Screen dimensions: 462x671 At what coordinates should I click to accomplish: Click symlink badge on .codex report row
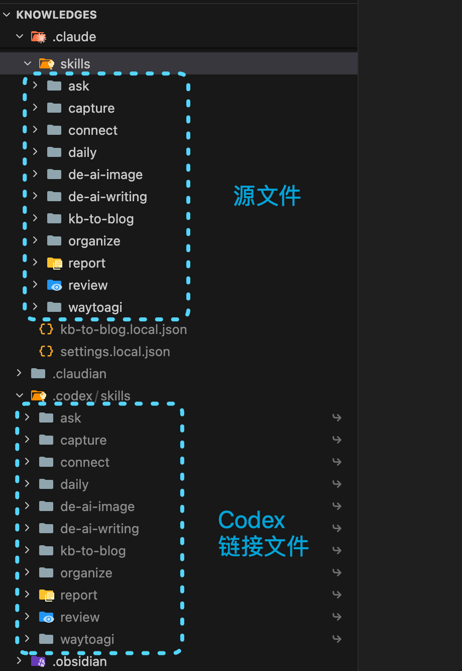[337, 595]
